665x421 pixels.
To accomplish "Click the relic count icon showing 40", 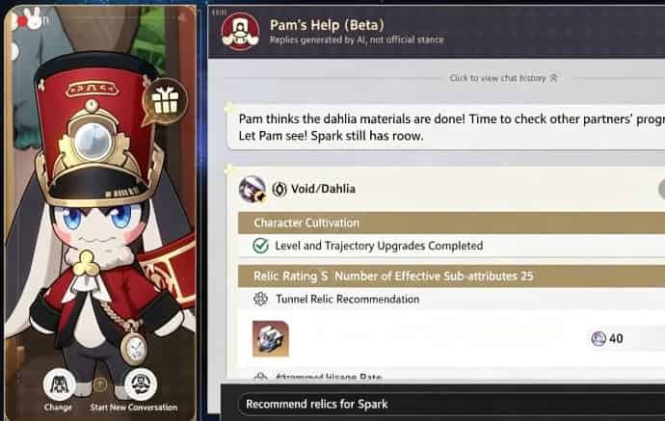I will pyautogui.click(x=598, y=338).
